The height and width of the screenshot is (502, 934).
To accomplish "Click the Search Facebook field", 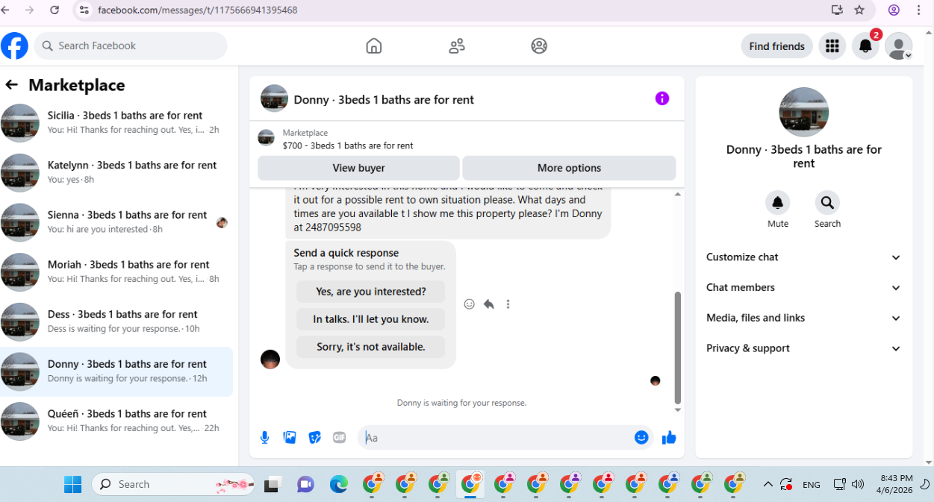I will [131, 46].
